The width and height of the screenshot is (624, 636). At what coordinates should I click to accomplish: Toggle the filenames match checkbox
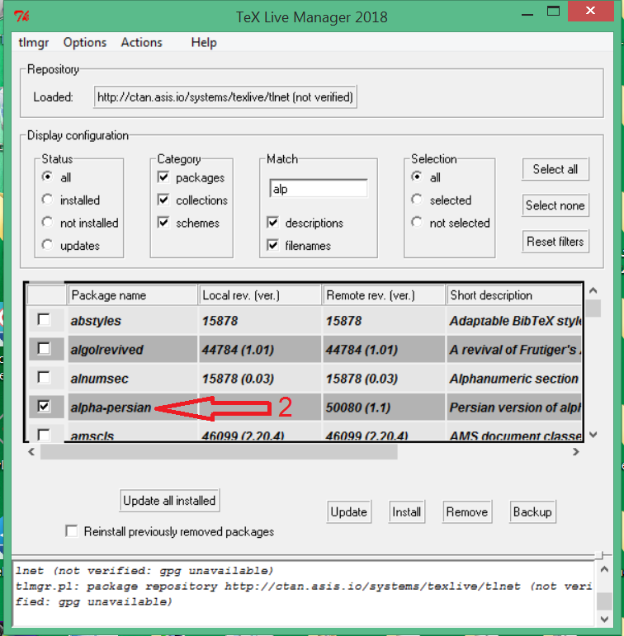point(273,245)
